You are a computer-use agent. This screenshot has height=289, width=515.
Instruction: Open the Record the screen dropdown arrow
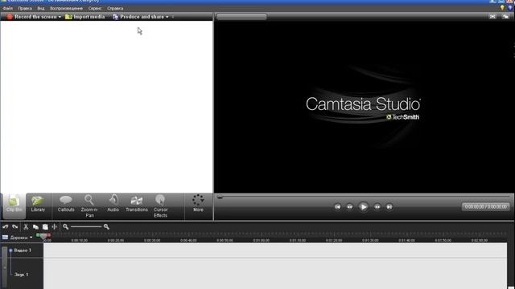60,17
